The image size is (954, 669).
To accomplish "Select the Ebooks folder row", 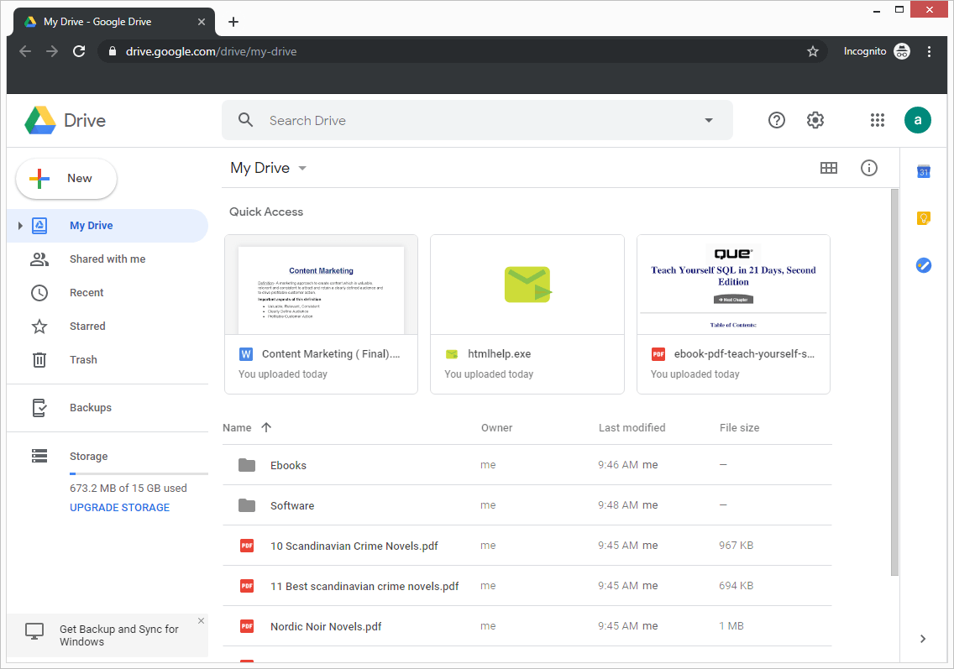I will (x=527, y=465).
